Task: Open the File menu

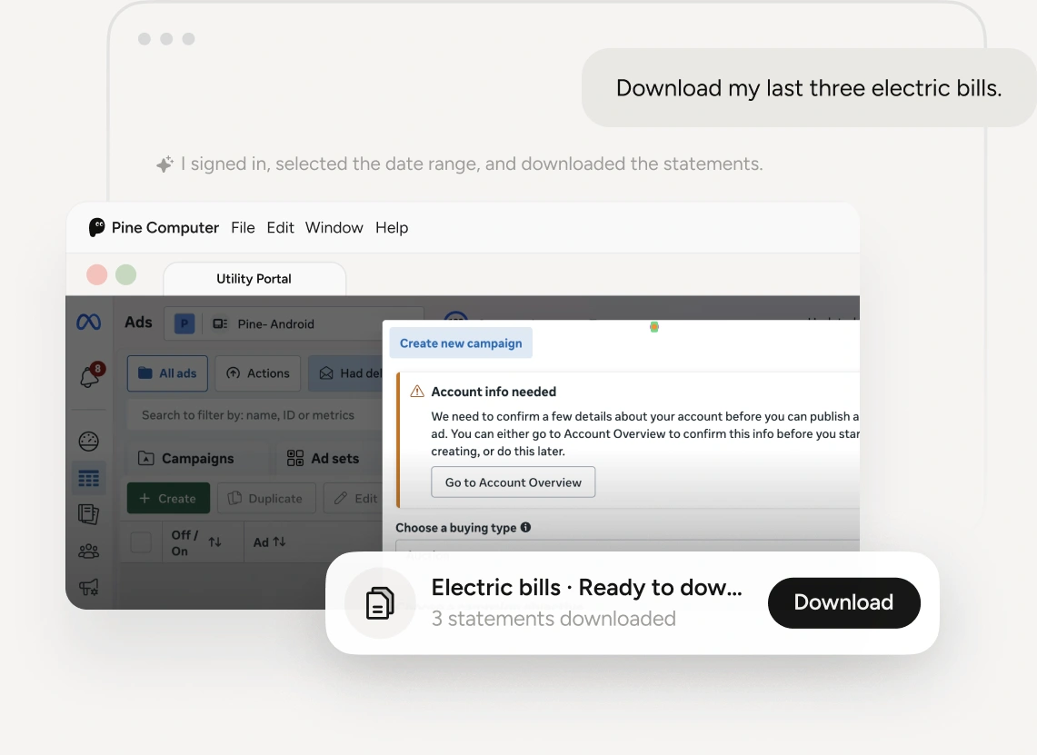Action: [243, 227]
